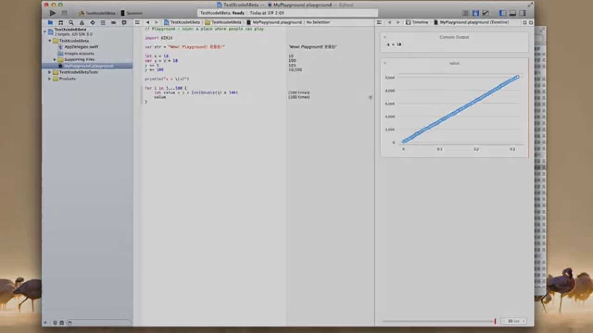Image resolution: width=593 pixels, height=333 pixels.
Task: Select the Timeline jump bar item
Action: tap(417, 22)
